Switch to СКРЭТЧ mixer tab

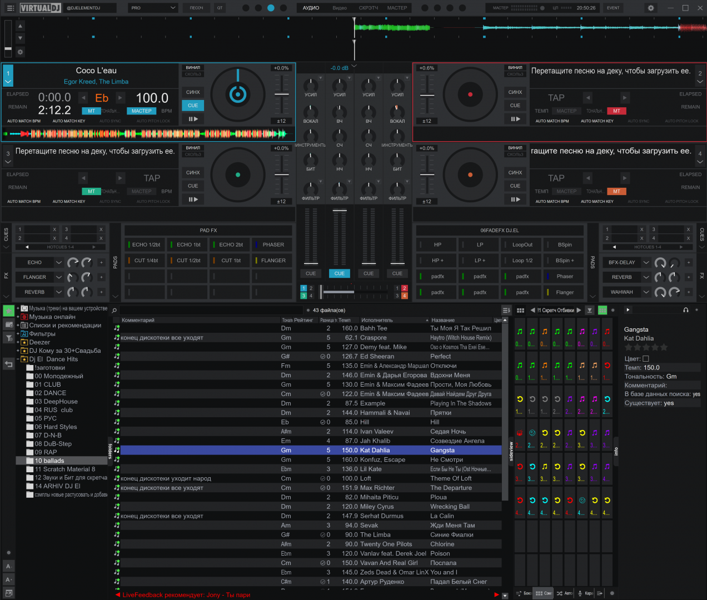tap(369, 8)
